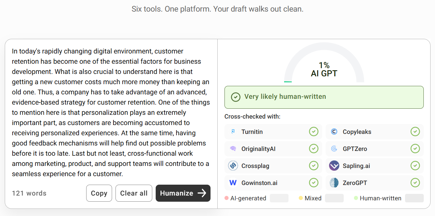
Task: Click the checkmark next to GPTZero
Action: pos(415,149)
